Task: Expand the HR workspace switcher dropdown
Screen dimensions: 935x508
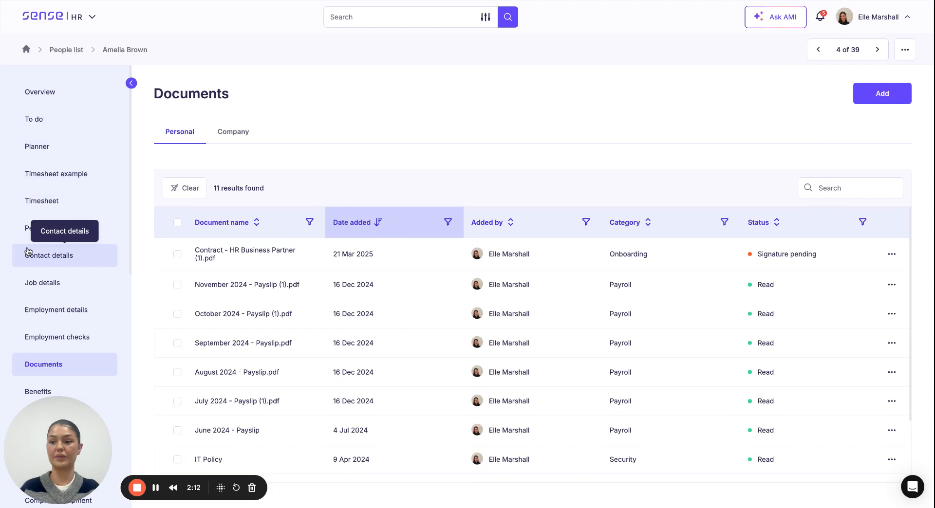Action: coord(93,17)
